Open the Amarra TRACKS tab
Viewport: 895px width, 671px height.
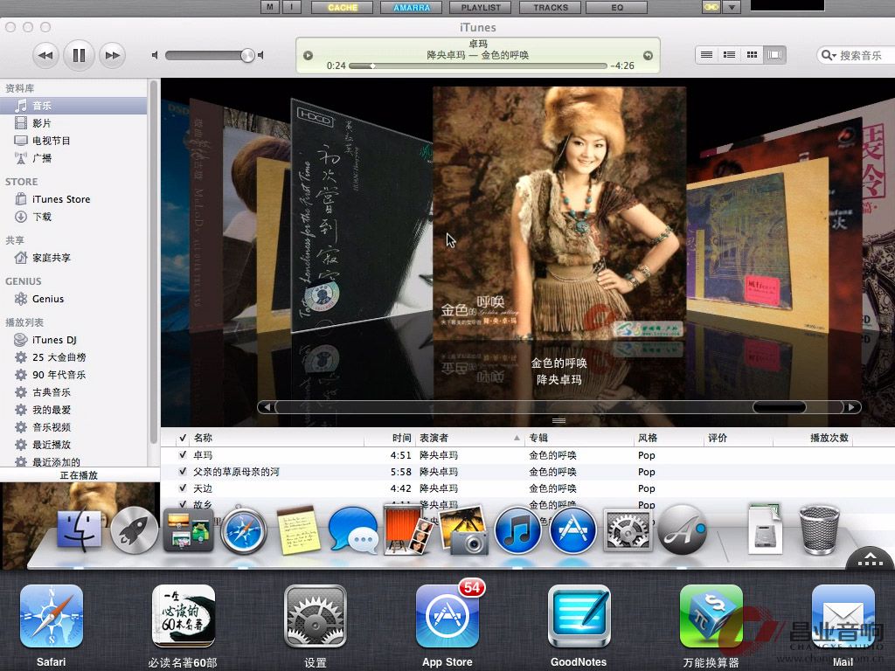point(551,7)
